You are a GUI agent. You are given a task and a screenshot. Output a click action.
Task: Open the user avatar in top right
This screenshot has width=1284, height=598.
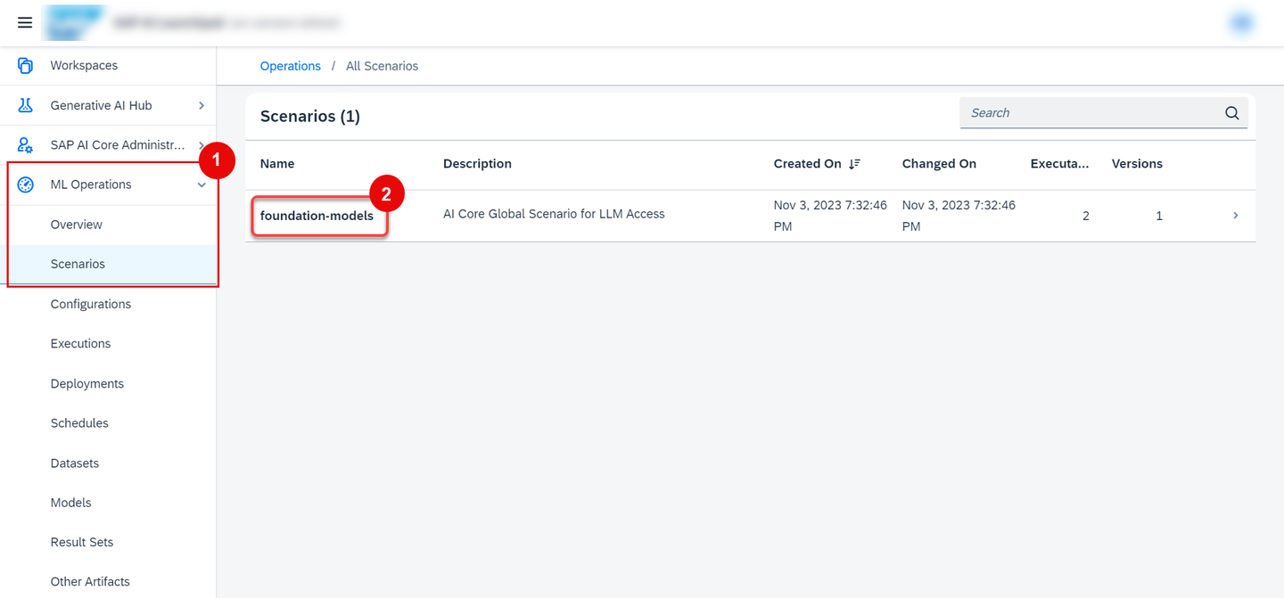pyautogui.click(x=1241, y=23)
